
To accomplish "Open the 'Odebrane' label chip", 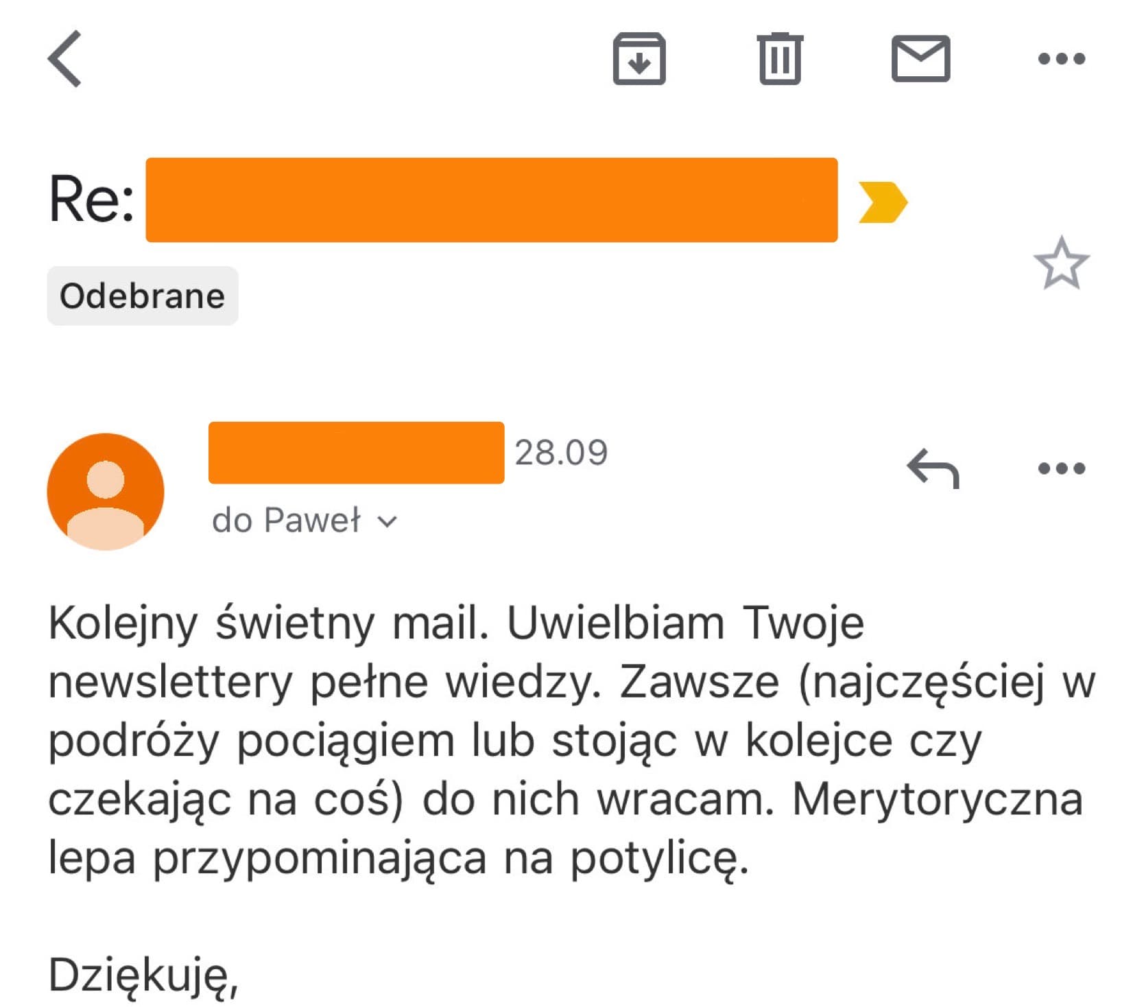I will click(142, 296).
